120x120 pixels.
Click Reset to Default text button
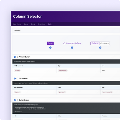pos(74,43)
